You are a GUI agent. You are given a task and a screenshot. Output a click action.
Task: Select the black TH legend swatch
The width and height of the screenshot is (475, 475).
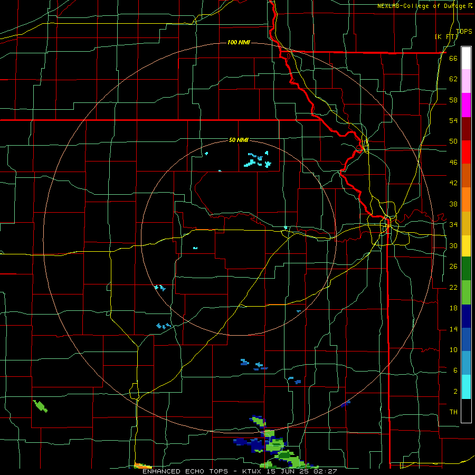(466, 411)
